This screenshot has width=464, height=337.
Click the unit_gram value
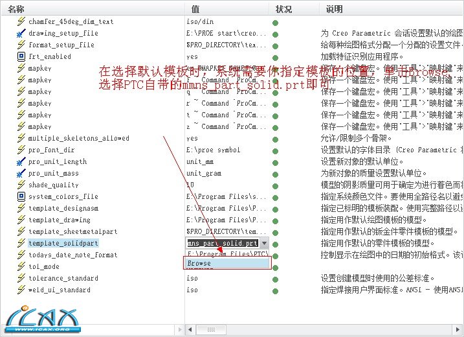(204, 174)
